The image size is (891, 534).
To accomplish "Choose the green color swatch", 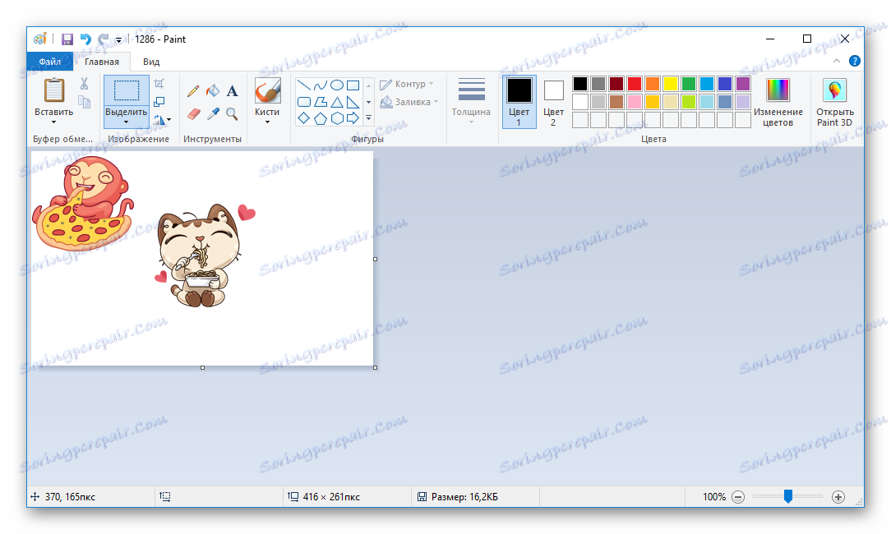I will coord(689,84).
